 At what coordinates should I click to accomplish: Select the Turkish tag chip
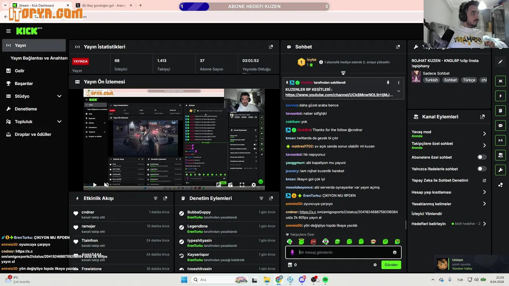tap(431, 80)
